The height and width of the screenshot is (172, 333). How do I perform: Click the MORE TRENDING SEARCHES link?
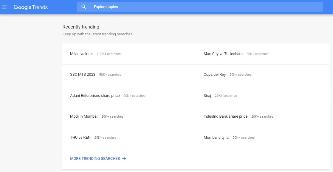[x=95, y=159]
